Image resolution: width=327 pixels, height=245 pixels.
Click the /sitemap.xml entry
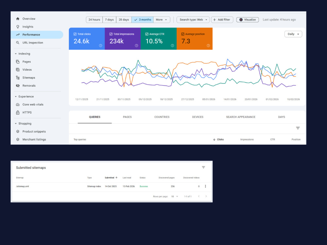pos(23,186)
